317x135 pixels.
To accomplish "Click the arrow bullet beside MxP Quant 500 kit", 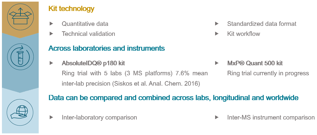I will 216,63.
